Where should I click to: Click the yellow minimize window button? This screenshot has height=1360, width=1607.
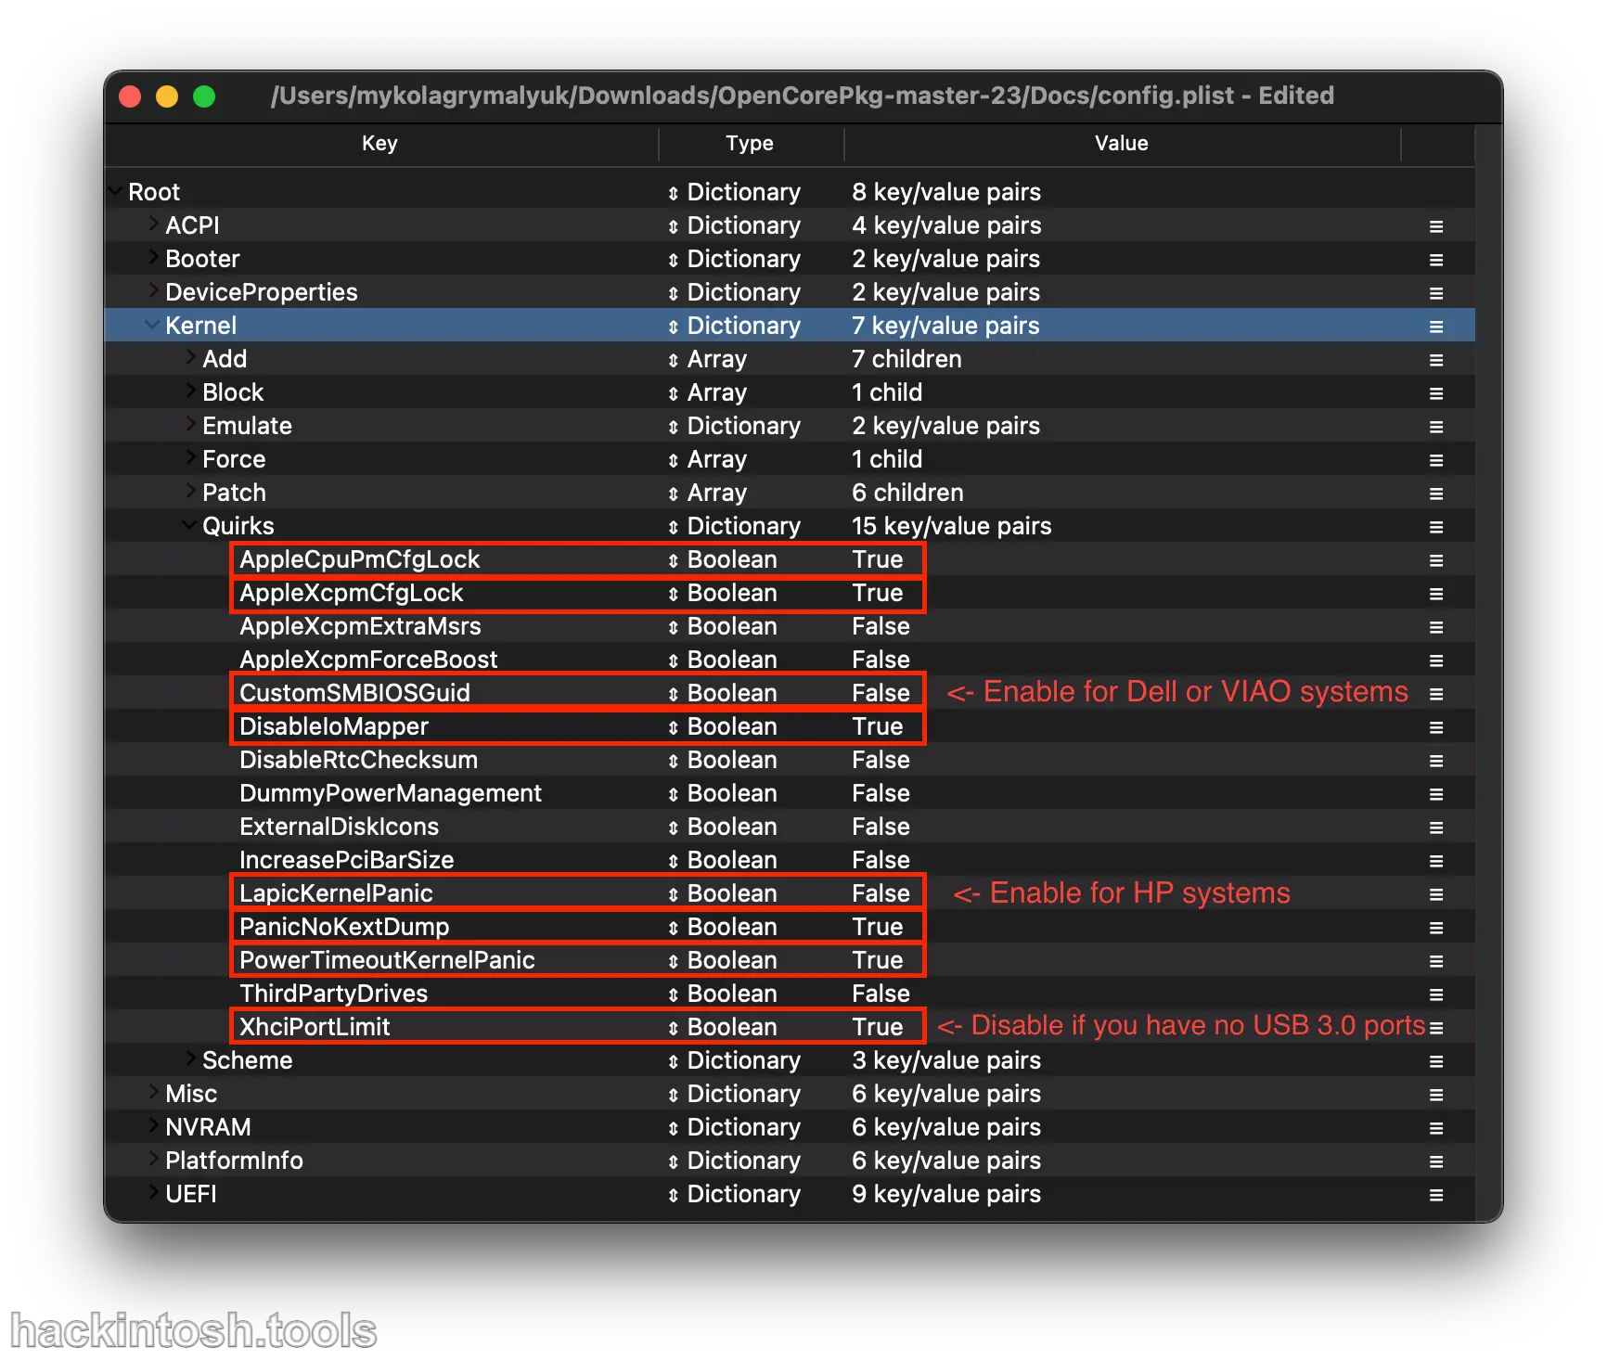click(167, 96)
